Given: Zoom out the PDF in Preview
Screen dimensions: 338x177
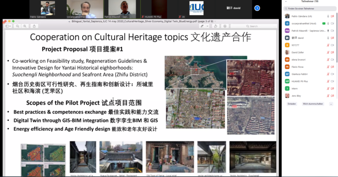Looking at the screenshot, I should coord(18,26).
